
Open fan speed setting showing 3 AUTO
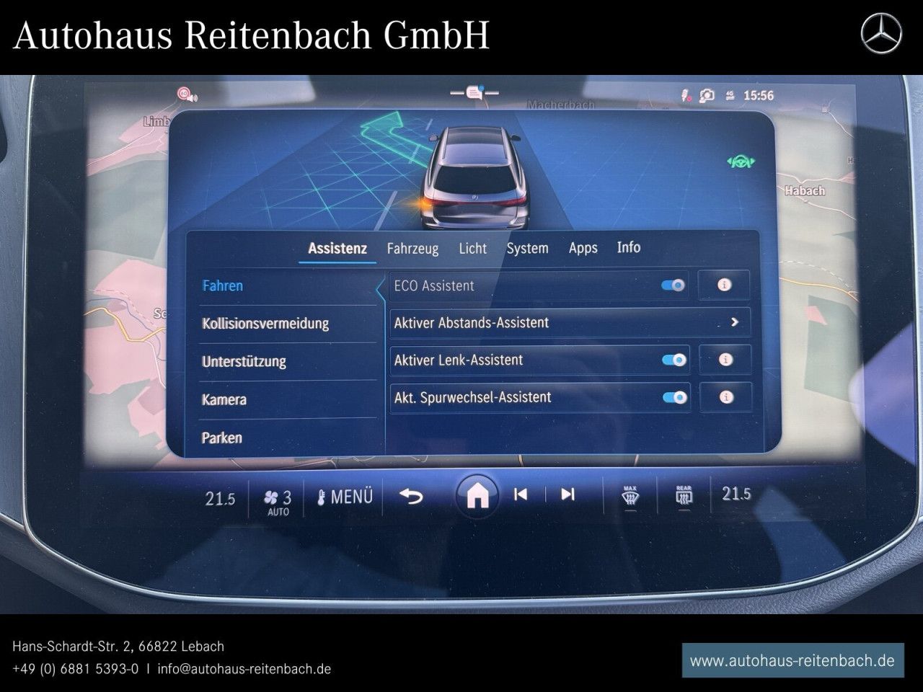coord(278,501)
